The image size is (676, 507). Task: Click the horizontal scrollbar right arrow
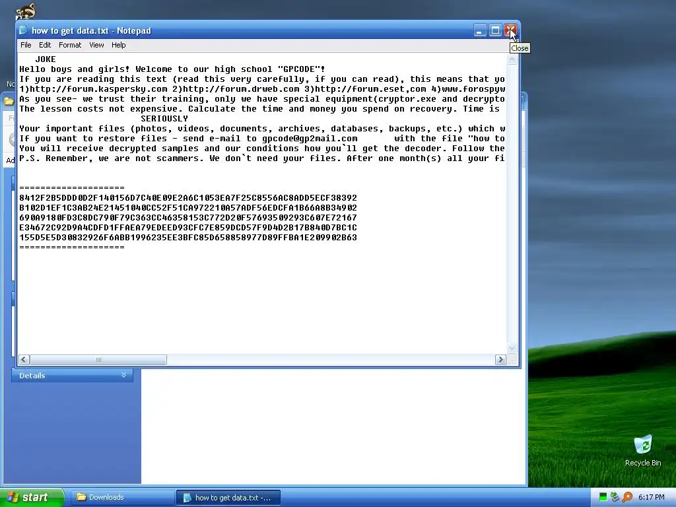pyautogui.click(x=500, y=360)
